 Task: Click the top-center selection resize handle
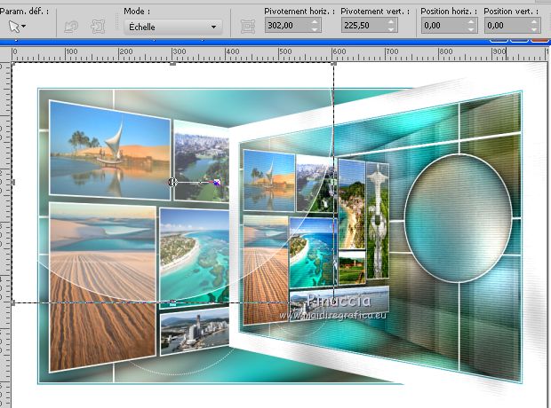[173, 64]
